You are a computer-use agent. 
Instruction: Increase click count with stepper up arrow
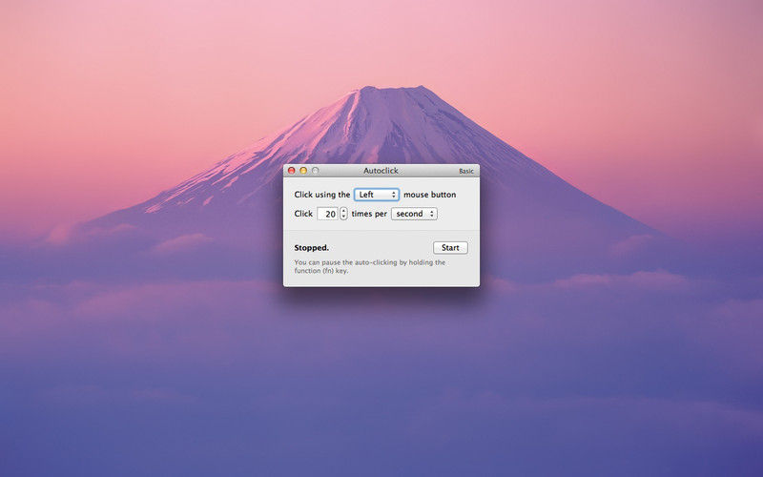click(x=343, y=211)
